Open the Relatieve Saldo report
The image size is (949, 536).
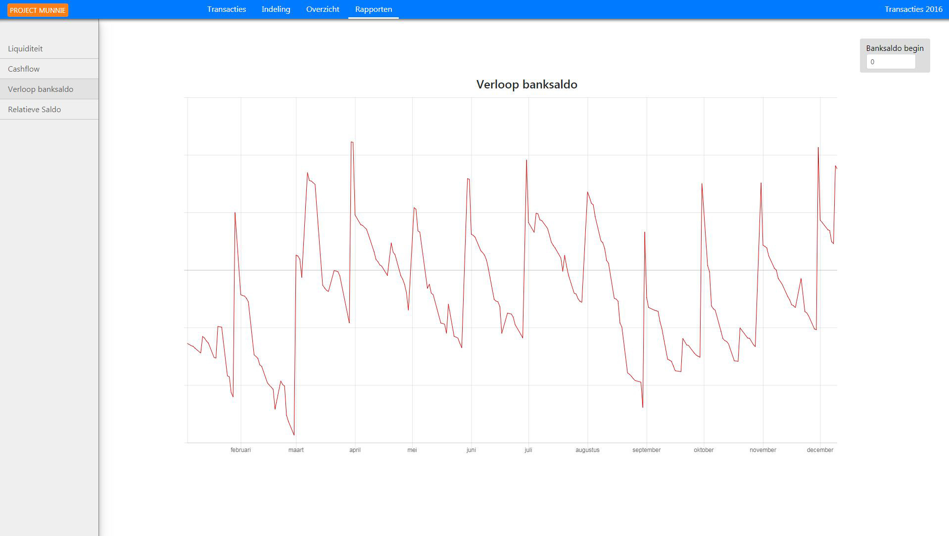pyautogui.click(x=35, y=109)
